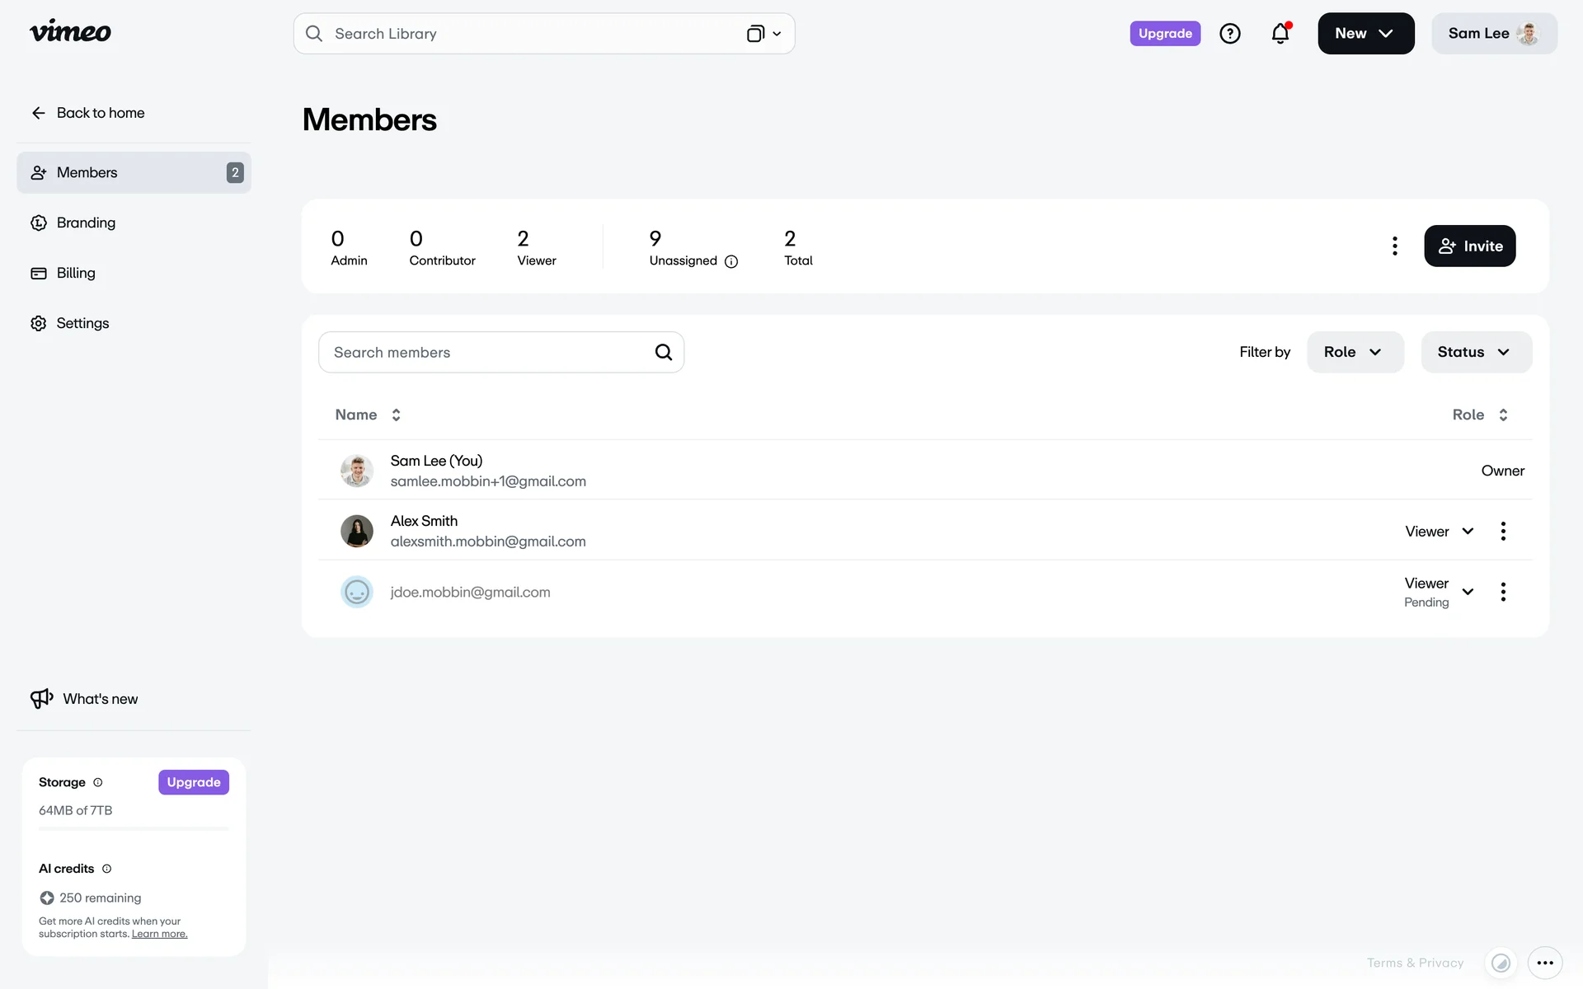Image resolution: width=1583 pixels, height=989 pixels.
Task: Open more options beside Invite button
Action: pyautogui.click(x=1394, y=246)
